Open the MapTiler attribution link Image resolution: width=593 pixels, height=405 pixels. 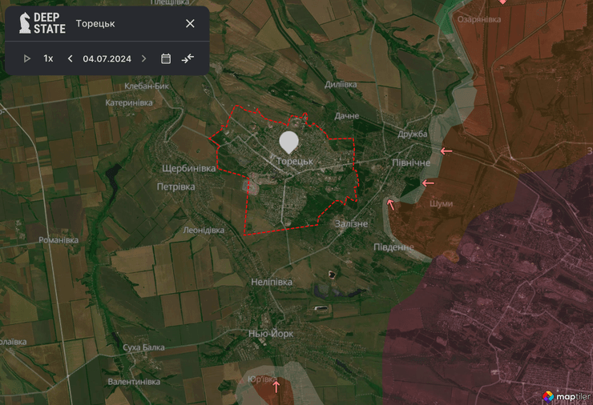point(567,396)
